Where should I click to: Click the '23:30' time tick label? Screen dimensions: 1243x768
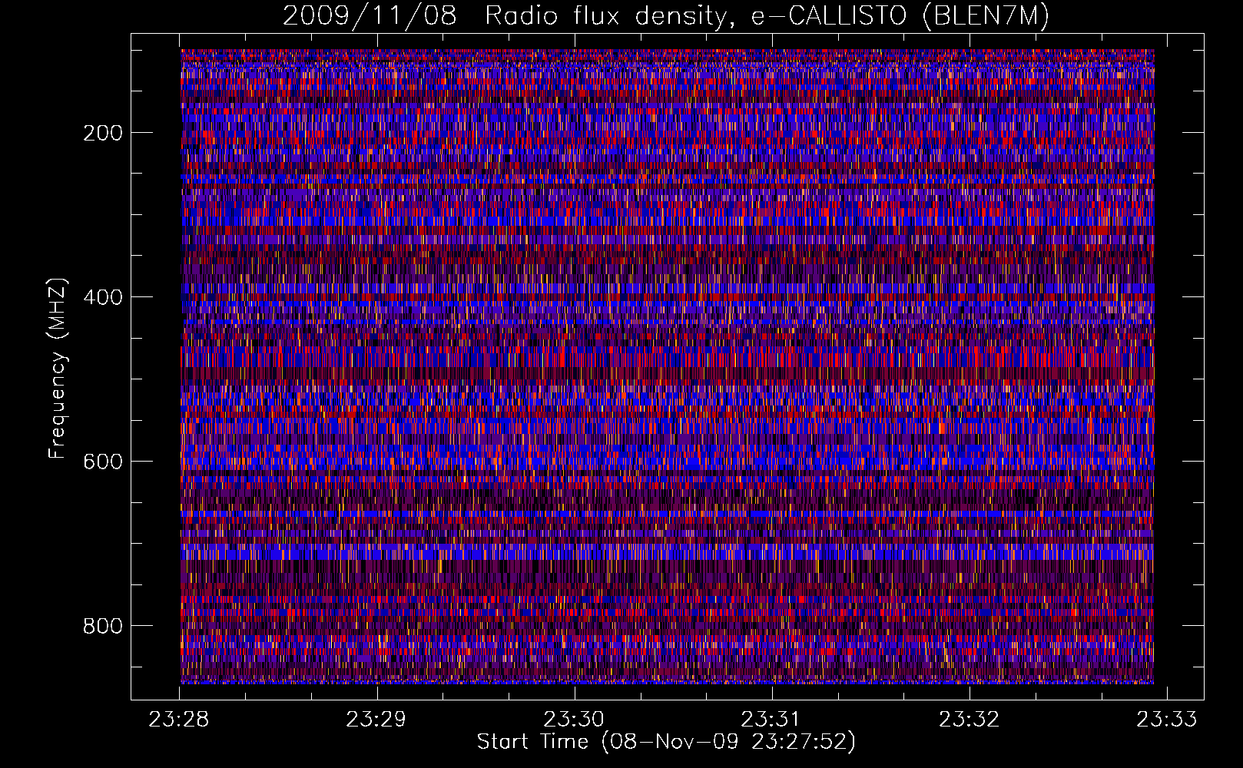[573, 719]
